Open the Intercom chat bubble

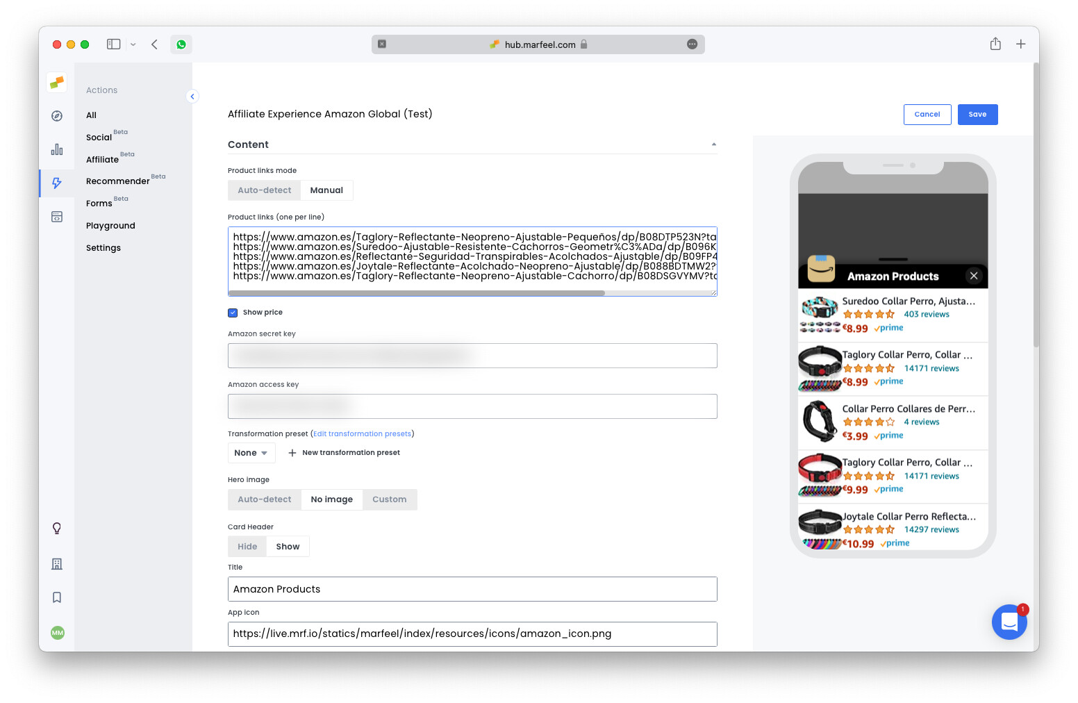click(x=1009, y=622)
